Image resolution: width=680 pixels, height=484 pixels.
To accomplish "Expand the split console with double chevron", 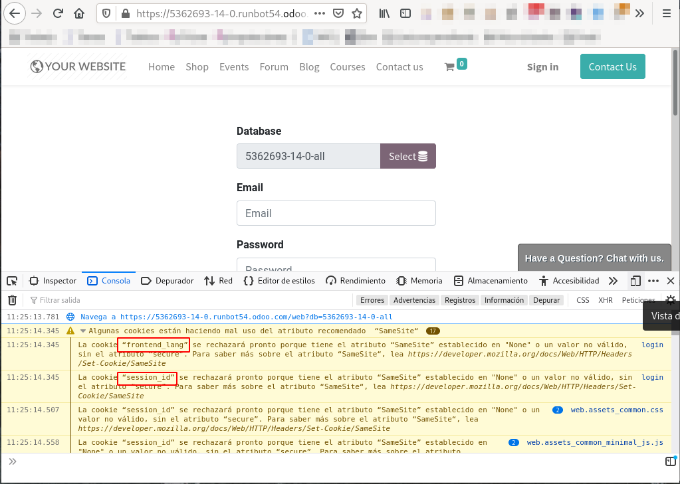I will tap(12, 461).
